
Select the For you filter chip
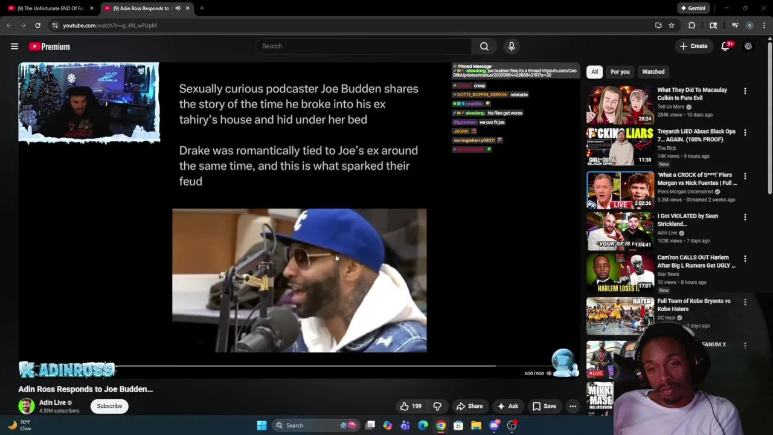coord(620,72)
